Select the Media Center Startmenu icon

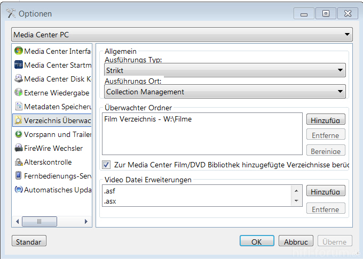[19, 65]
